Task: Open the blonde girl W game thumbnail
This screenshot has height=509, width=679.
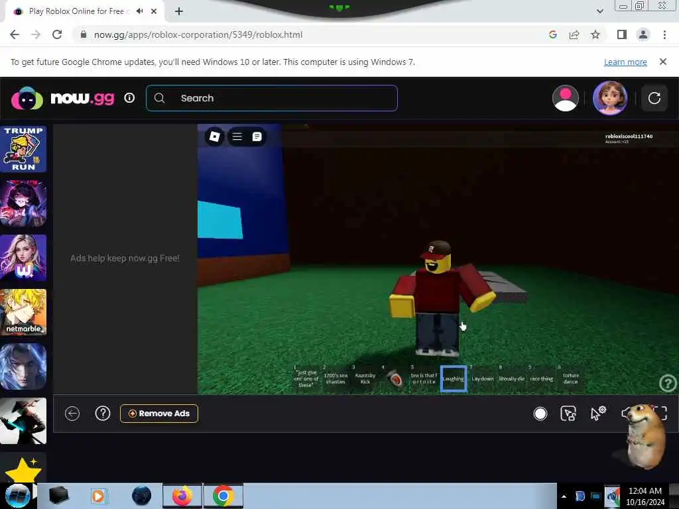Action: (23, 258)
